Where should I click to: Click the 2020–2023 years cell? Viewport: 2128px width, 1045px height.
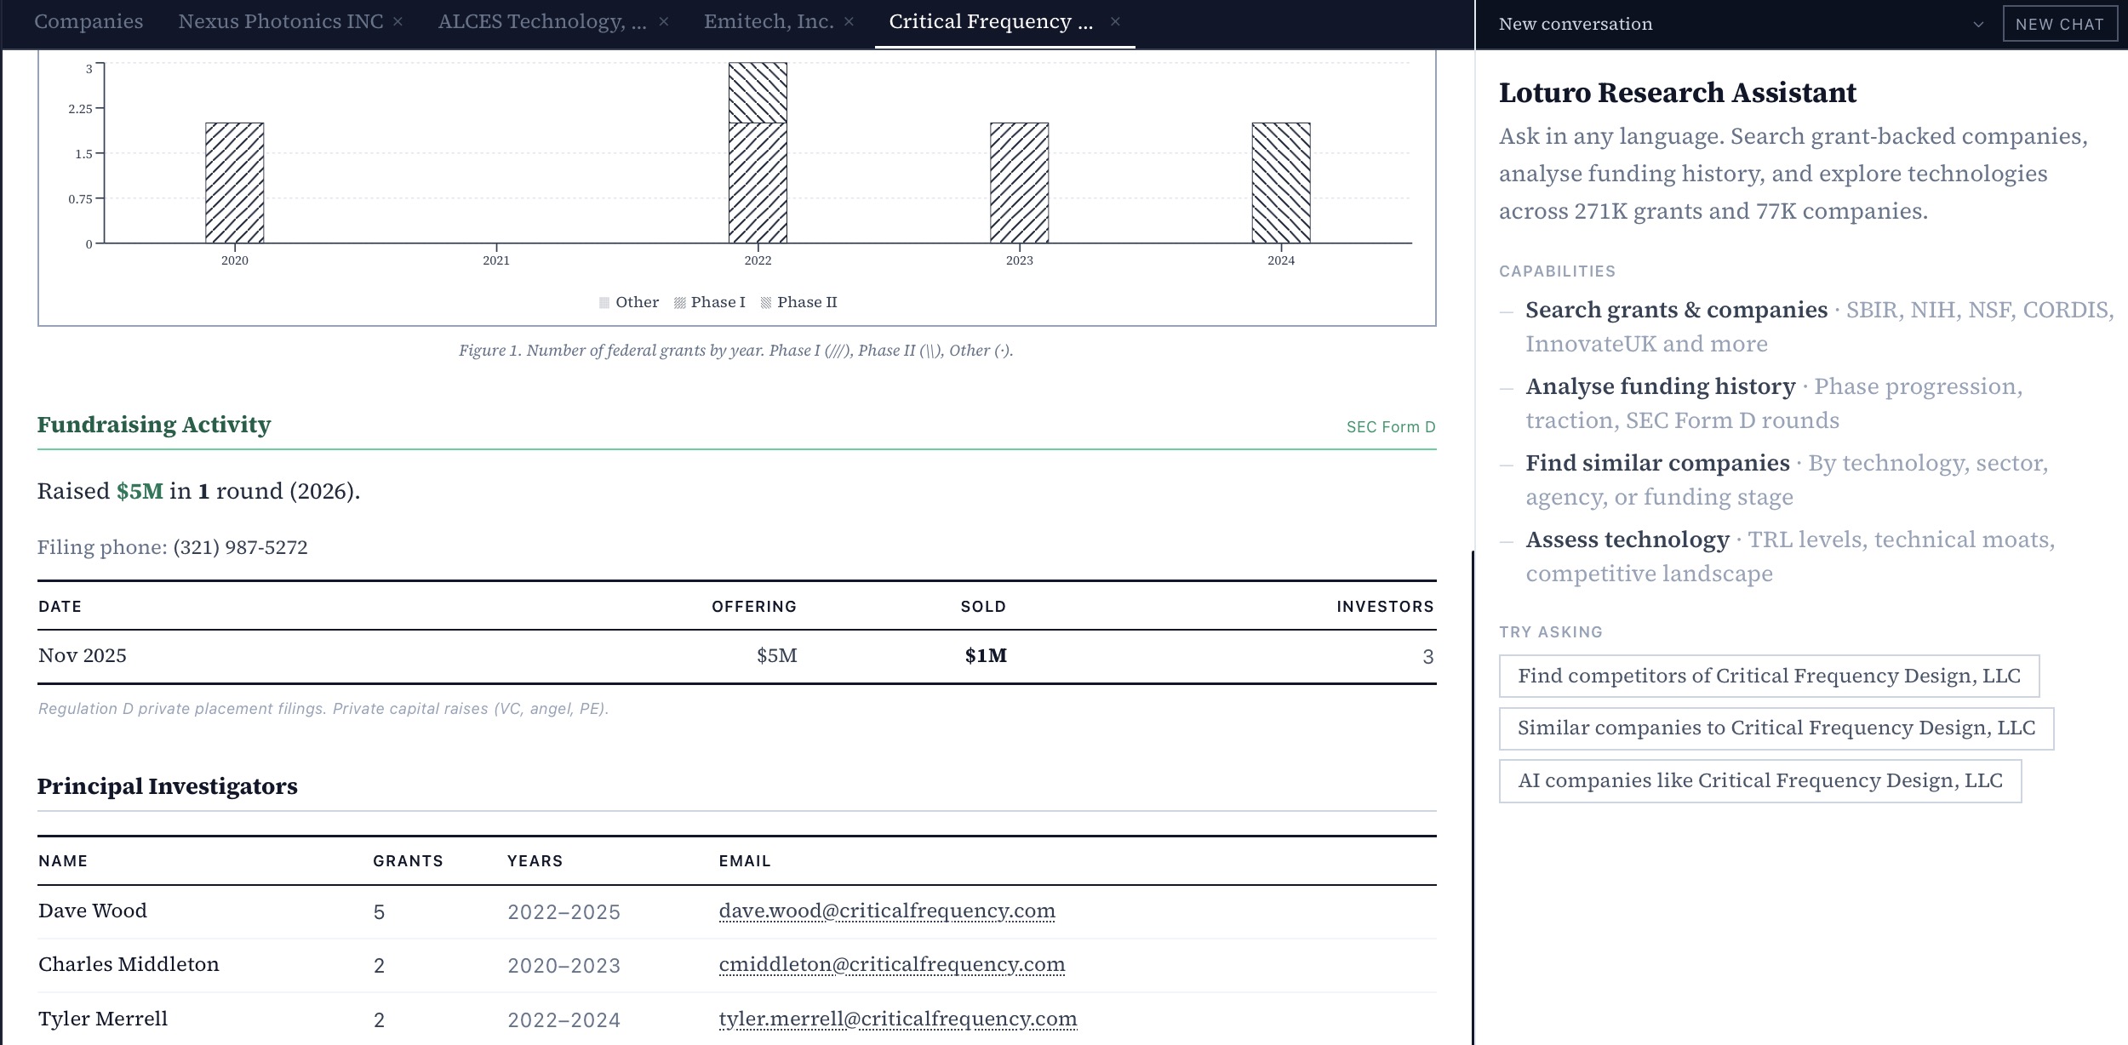(x=563, y=966)
